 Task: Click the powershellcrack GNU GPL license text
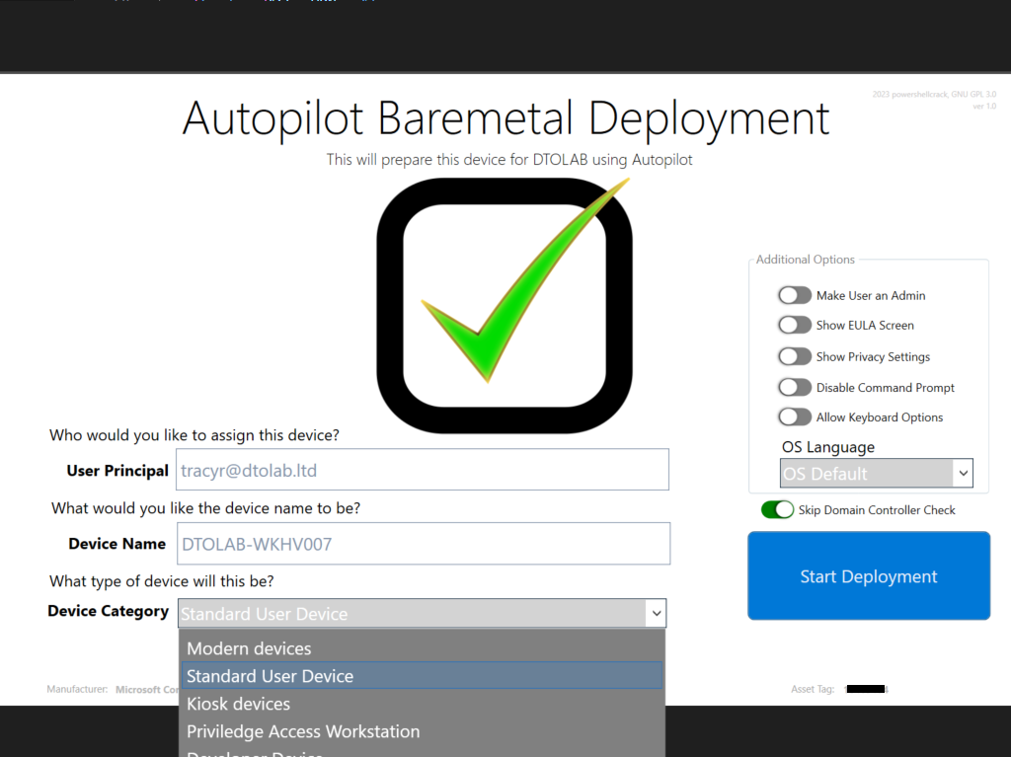click(934, 94)
